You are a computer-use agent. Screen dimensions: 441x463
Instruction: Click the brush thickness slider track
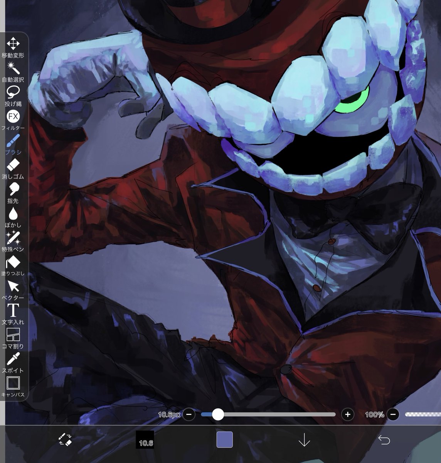pyautogui.click(x=268, y=414)
